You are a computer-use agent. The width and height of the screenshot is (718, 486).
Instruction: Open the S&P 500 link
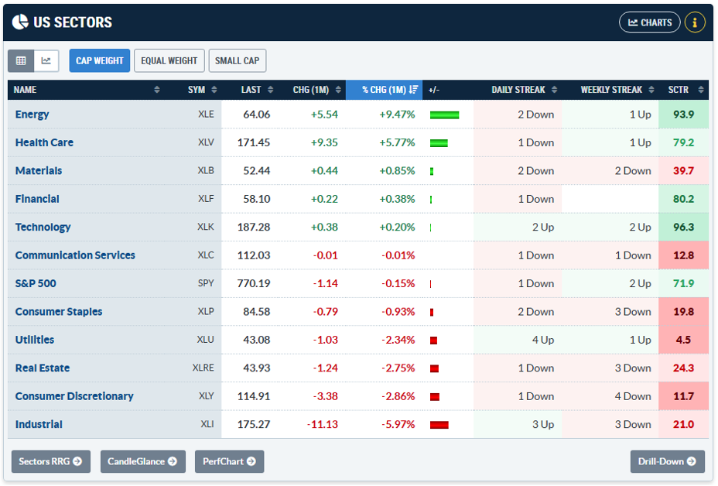[36, 283]
